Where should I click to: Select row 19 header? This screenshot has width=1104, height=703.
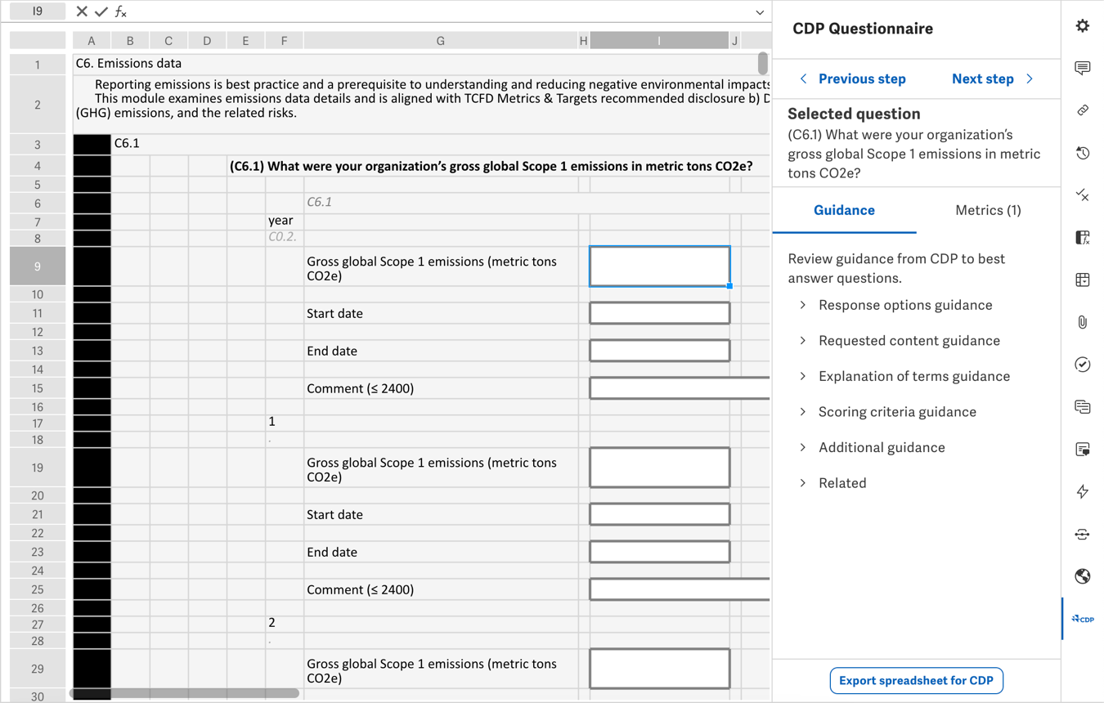[x=38, y=468]
